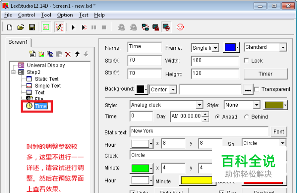Copy selected item in tree toolbar

[50, 54]
